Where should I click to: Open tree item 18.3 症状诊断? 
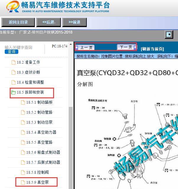click(28, 72)
